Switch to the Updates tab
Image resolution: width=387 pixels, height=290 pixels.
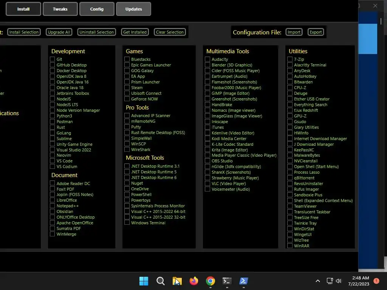[x=133, y=9]
